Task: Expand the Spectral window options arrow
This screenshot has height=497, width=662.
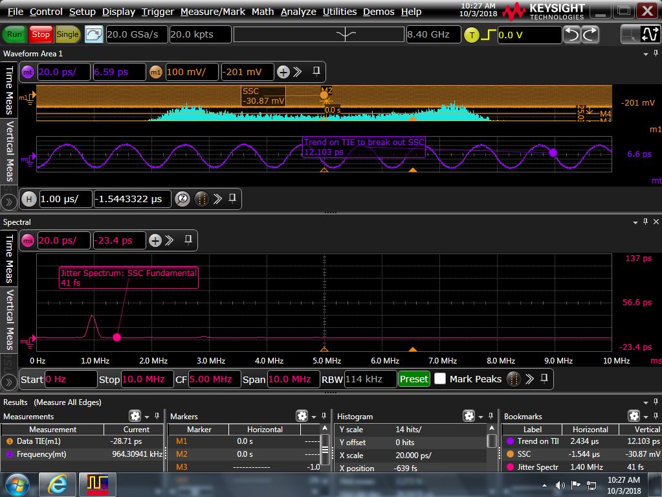Action: (635, 222)
